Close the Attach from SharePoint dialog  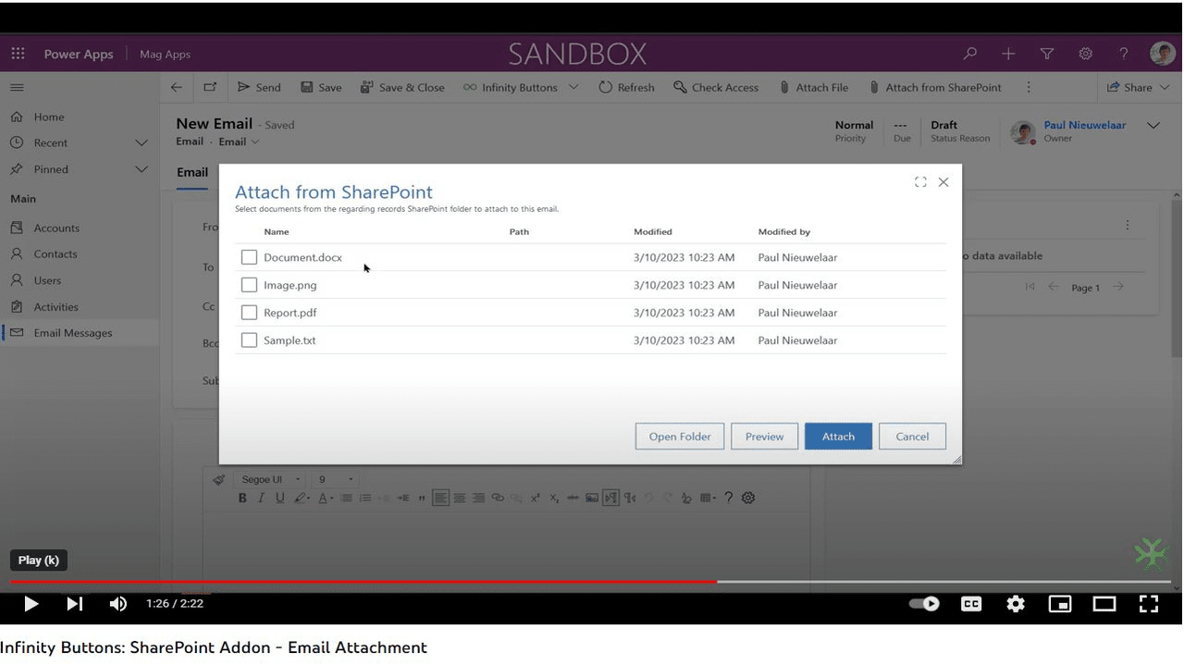[x=943, y=182]
